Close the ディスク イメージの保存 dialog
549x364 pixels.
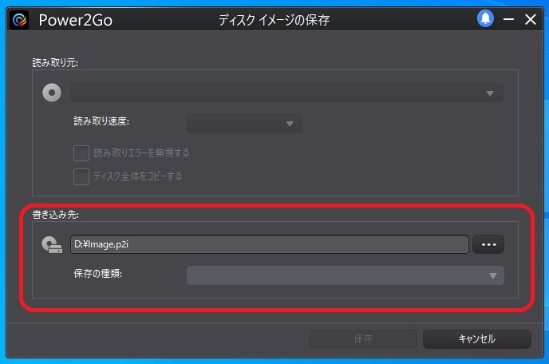(531, 19)
